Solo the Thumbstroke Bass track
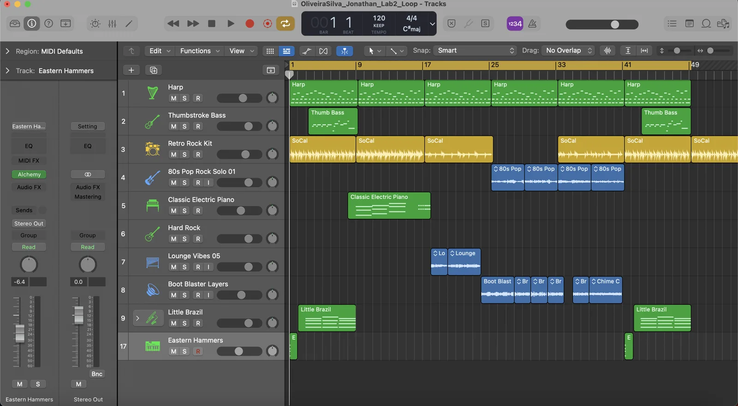Screen dimensions: 738x406 [184, 126]
